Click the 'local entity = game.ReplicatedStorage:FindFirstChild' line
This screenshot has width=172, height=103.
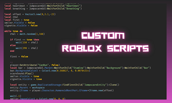pyautogui.click(x=64, y=85)
